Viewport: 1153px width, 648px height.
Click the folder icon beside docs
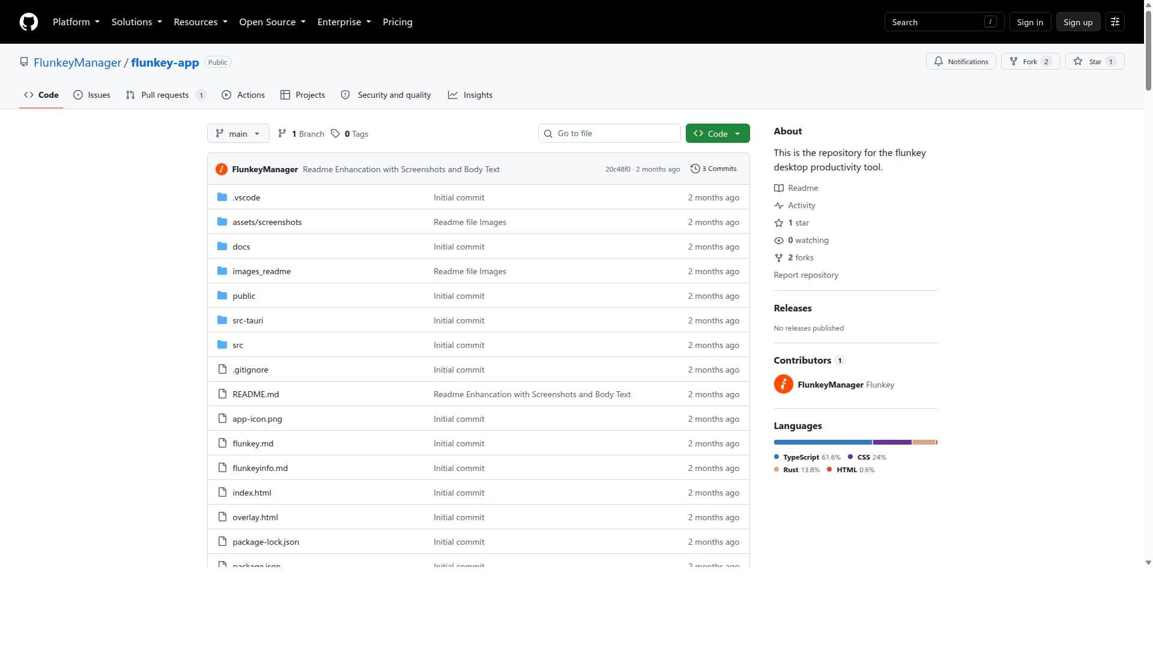[222, 247]
